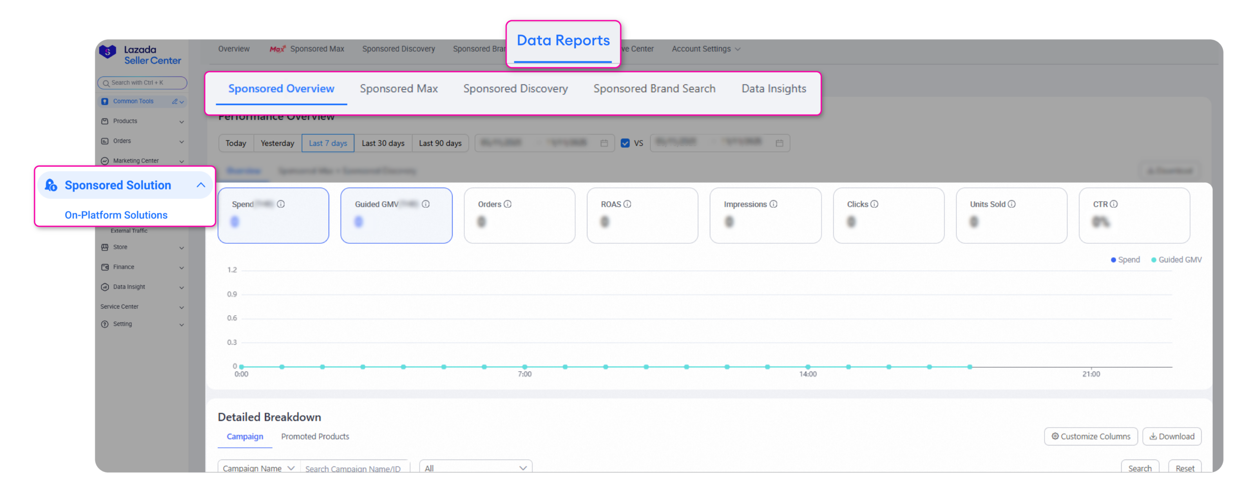Select the Guided GMV metric card

coord(396,216)
